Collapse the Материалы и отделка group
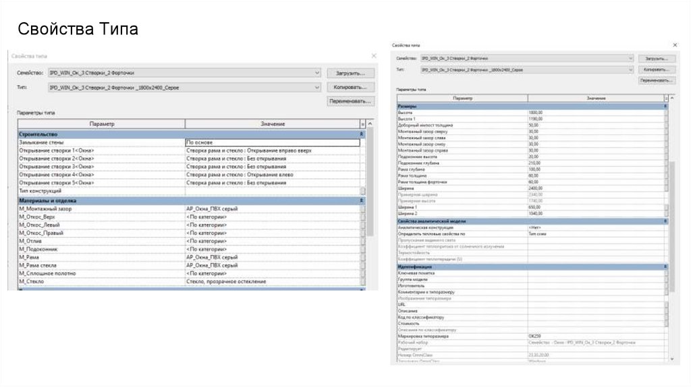Viewport: 691px width, 387px height. pyautogui.click(x=362, y=200)
